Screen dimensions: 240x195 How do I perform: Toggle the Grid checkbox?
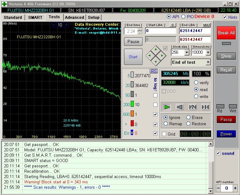pos(164,134)
